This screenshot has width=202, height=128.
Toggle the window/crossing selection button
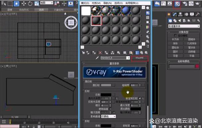click(x=16, y=3)
